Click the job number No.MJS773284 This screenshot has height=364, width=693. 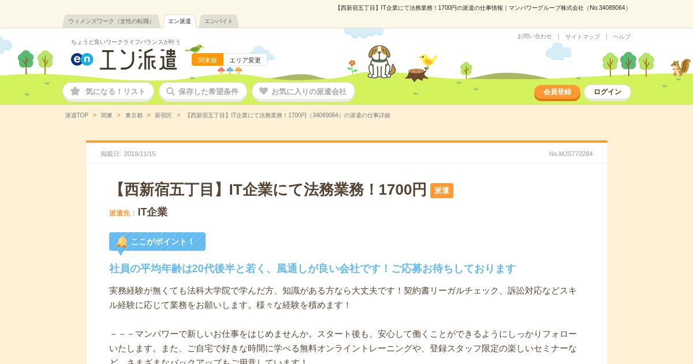coord(571,154)
